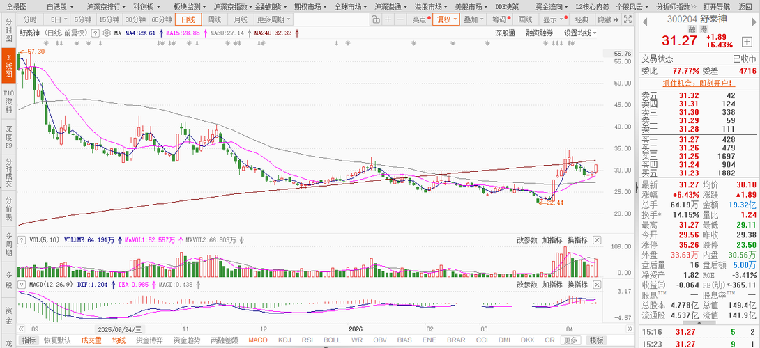Open the question-mark help icon beside 舒泰神 title
Image resolution: width=760 pixels, height=348 pixels.
(95, 33)
